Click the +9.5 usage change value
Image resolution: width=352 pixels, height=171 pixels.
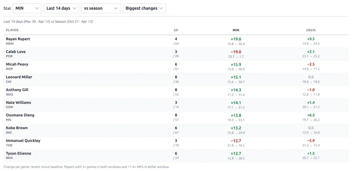click(x=311, y=39)
